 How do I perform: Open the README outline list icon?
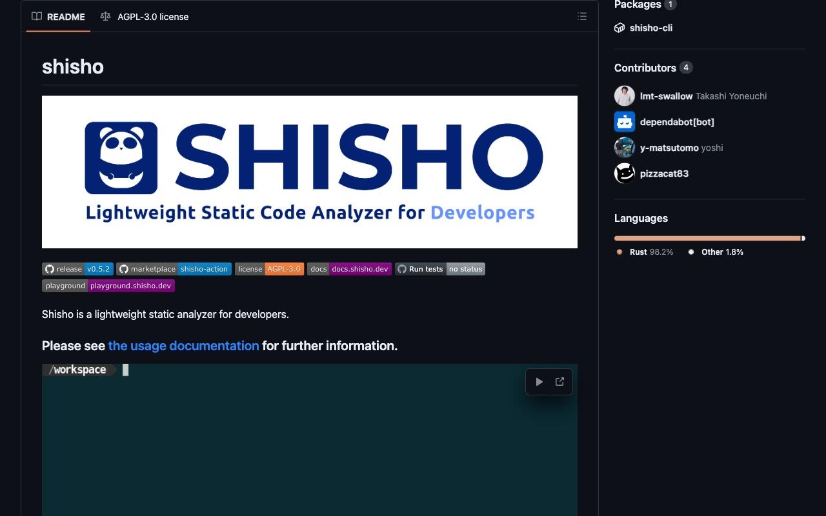click(582, 17)
